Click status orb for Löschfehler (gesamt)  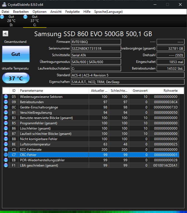(x=6, y=128)
